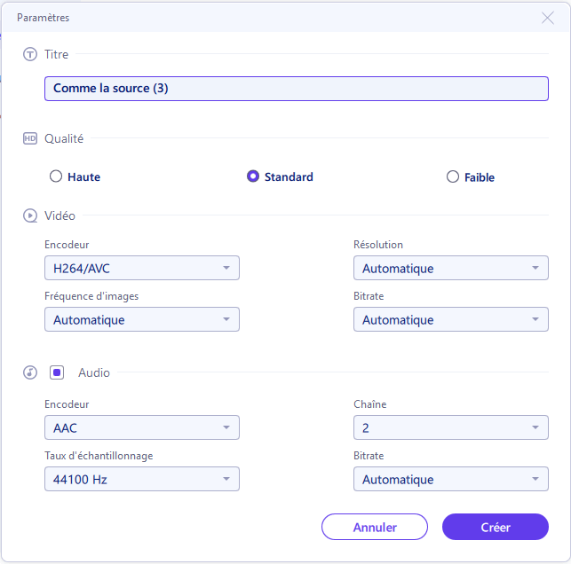Image resolution: width=571 pixels, height=564 pixels.
Task: Close the Paramètres dialog window
Action: [548, 18]
